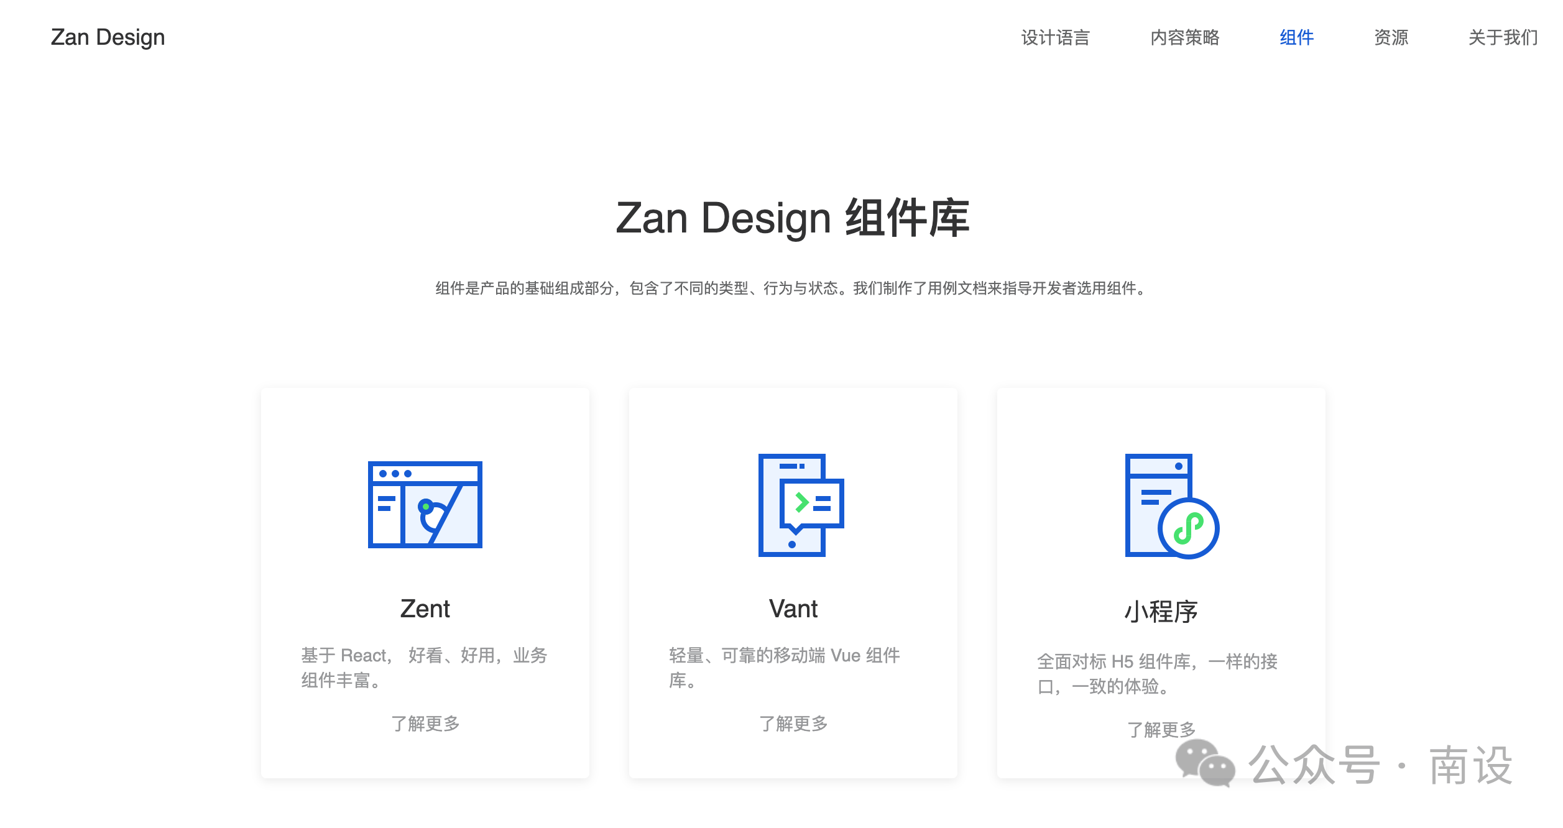Open the Zan Design home logo
The image size is (1563, 828).
(x=108, y=37)
